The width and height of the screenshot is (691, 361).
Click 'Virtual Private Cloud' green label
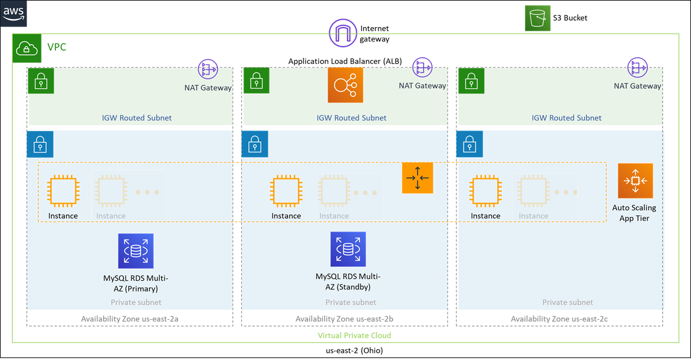coord(355,336)
